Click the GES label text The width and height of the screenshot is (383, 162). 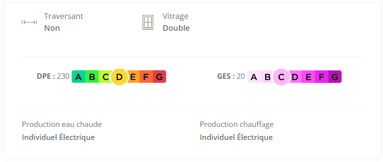click(x=226, y=76)
